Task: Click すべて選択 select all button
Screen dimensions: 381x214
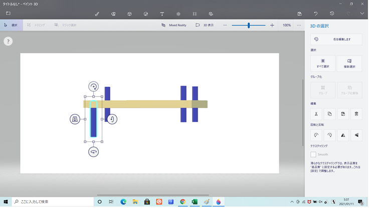Action: pyautogui.click(x=323, y=63)
